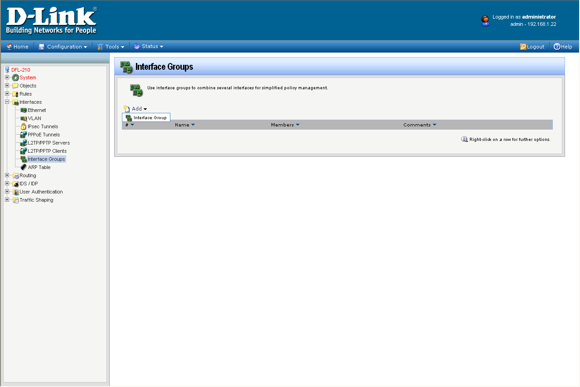Open ARP Table in the tree
The height and width of the screenshot is (387, 580).
[39, 168]
